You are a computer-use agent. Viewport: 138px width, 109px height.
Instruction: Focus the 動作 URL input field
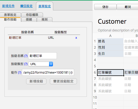48,72
